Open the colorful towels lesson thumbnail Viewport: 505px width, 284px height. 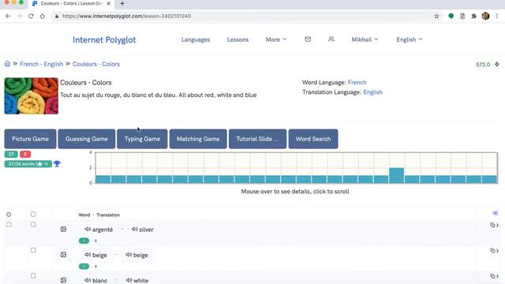[x=32, y=96]
